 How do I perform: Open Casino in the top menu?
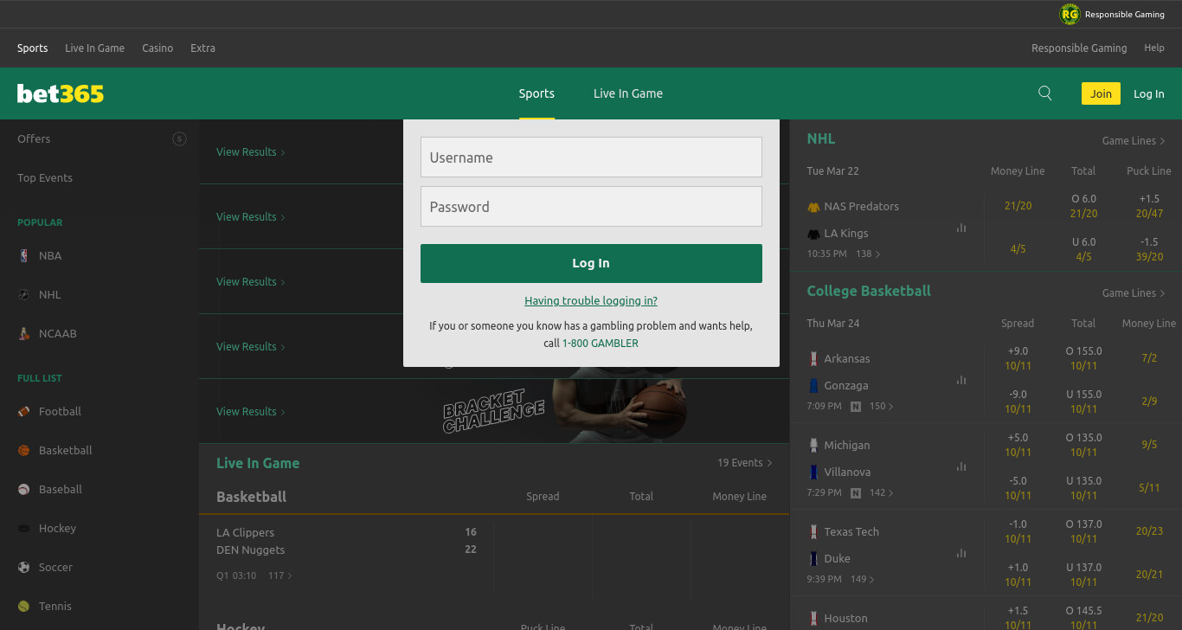pyautogui.click(x=157, y=48)
